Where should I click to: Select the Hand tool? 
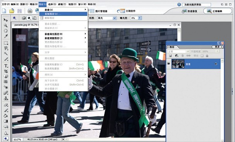pos(5,31)
